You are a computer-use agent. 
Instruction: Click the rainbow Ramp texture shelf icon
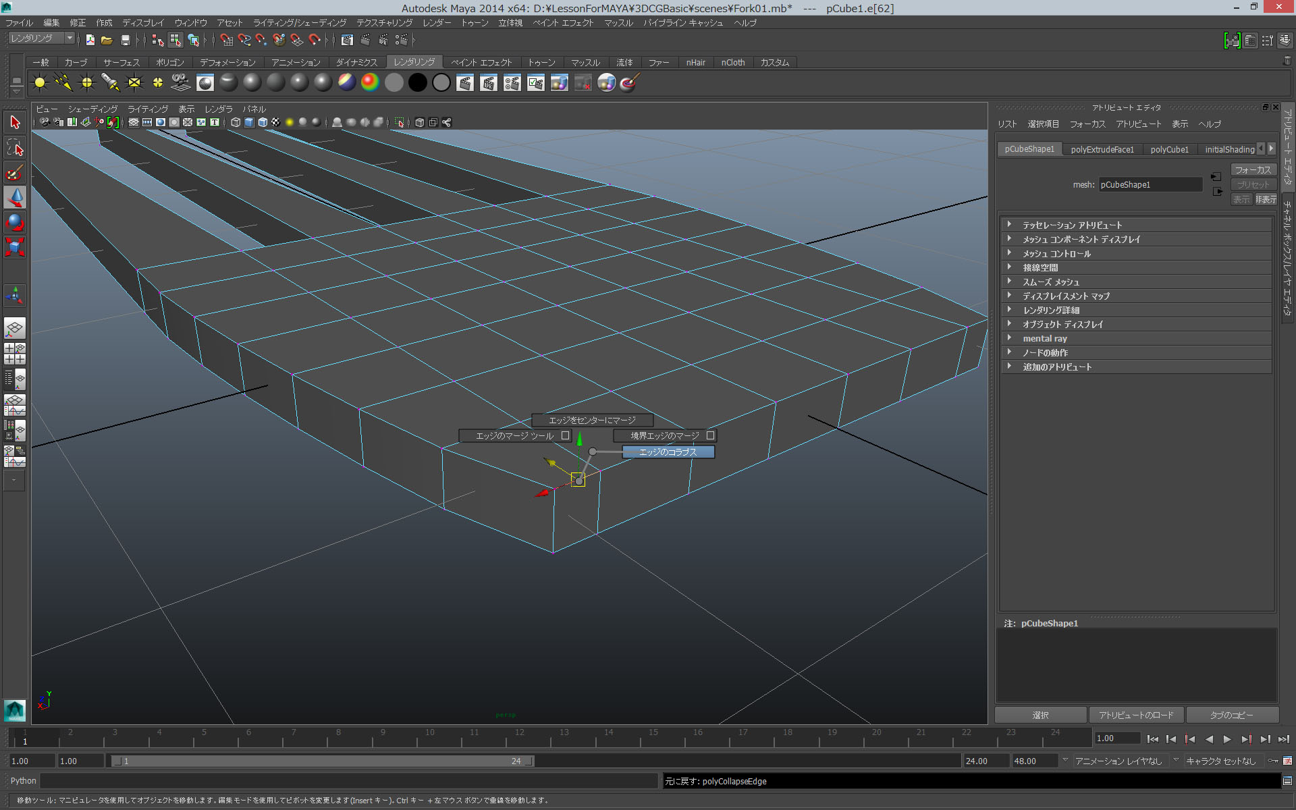tap(369, 82)
